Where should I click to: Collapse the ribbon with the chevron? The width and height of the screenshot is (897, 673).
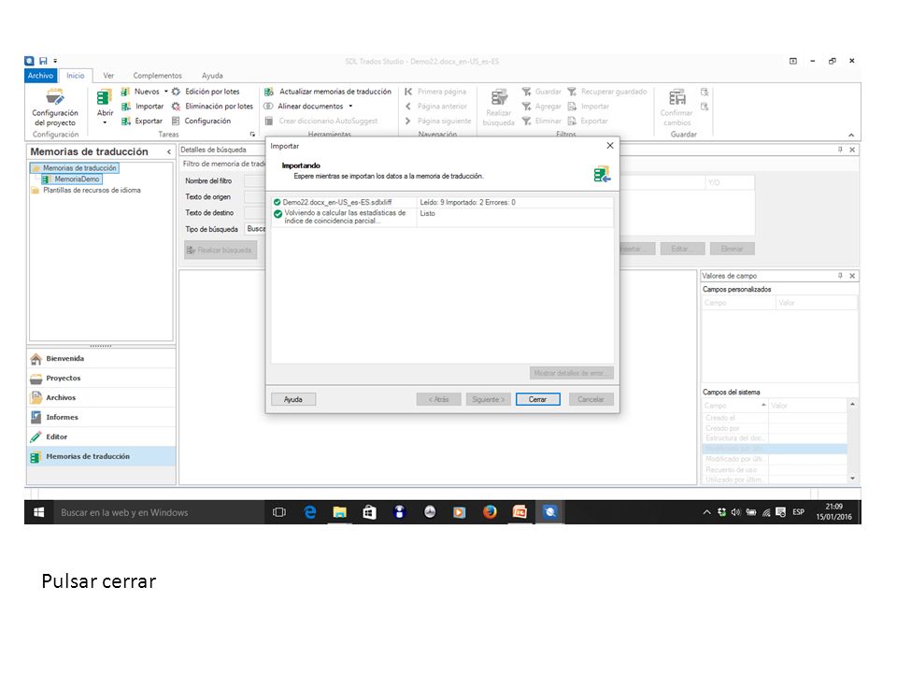[x=851, y=135]
